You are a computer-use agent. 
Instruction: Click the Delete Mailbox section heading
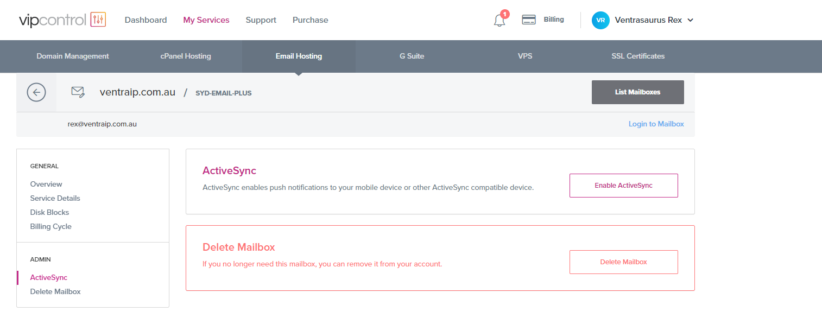coord(239,247)
